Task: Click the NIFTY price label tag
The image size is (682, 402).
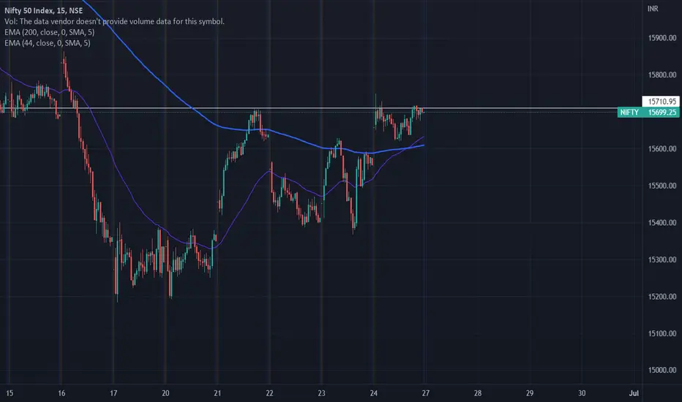Action: point(648,113)
